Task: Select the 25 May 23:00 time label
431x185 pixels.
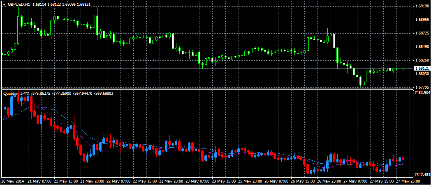Action: pos(250,181)
